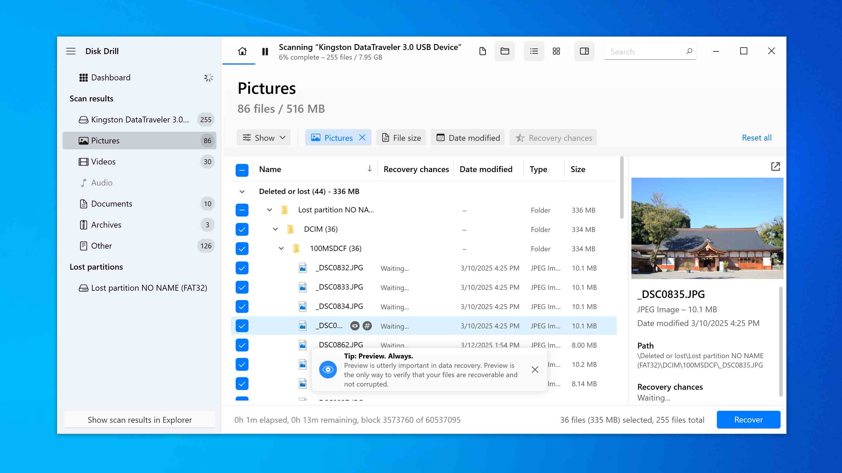The image size is (842, 473).
Task: Switch results to grid view
Action: point(556,51)
